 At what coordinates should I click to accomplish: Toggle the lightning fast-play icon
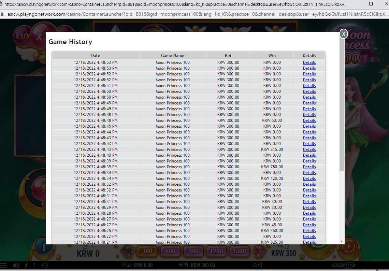26,265
